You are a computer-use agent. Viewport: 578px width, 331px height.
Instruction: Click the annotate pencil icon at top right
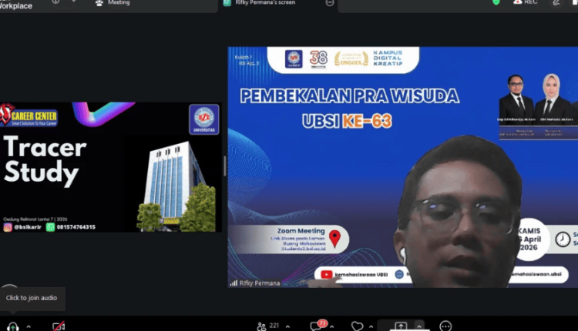click(x=556, y=2)
